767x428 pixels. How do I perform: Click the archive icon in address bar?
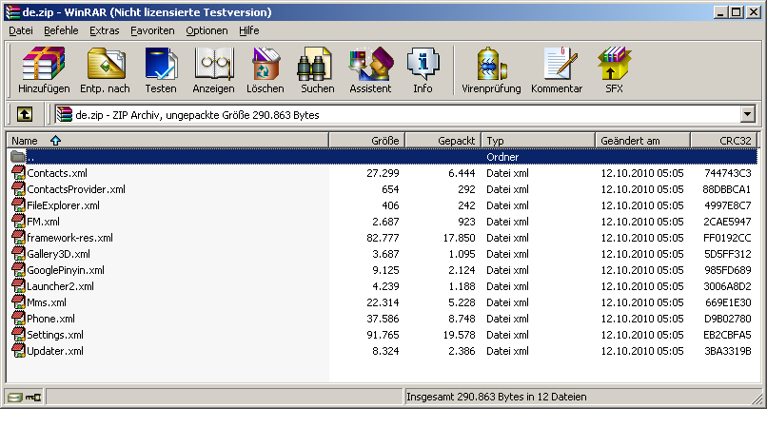pos(64,114)
